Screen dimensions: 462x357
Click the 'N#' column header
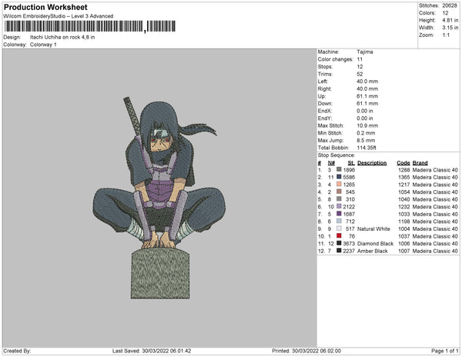331,163
